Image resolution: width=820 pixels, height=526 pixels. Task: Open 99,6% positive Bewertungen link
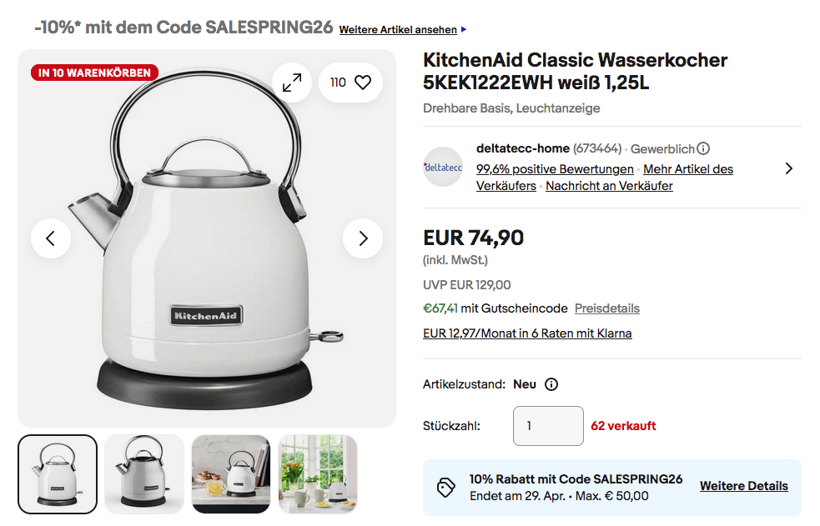[x=555, y=169]
